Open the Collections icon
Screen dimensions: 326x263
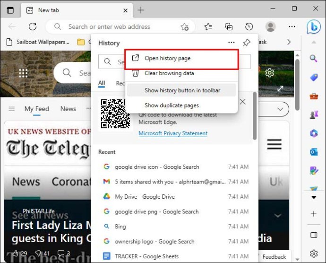pyautogui.click(x=229, y=26)
